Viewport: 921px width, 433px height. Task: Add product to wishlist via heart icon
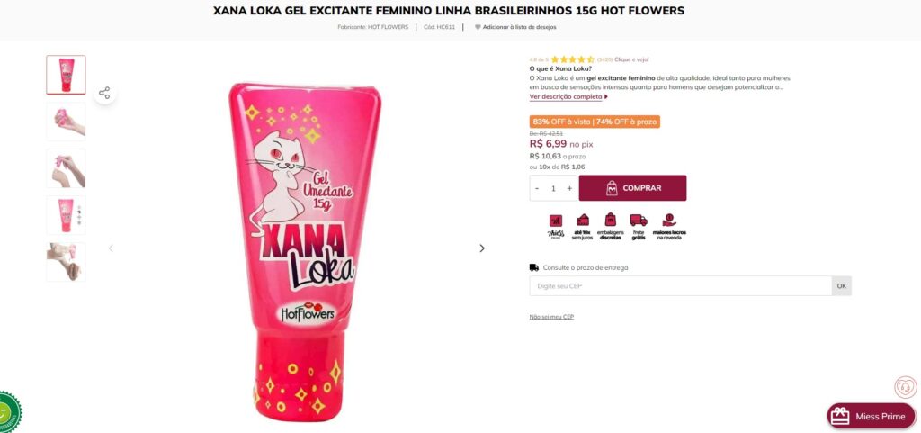(478, 27)
